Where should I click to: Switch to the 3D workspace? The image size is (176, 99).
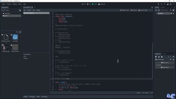click(89, 4)
